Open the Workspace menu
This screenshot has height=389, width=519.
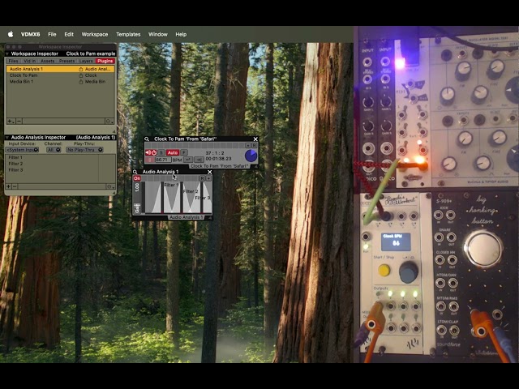95,34
